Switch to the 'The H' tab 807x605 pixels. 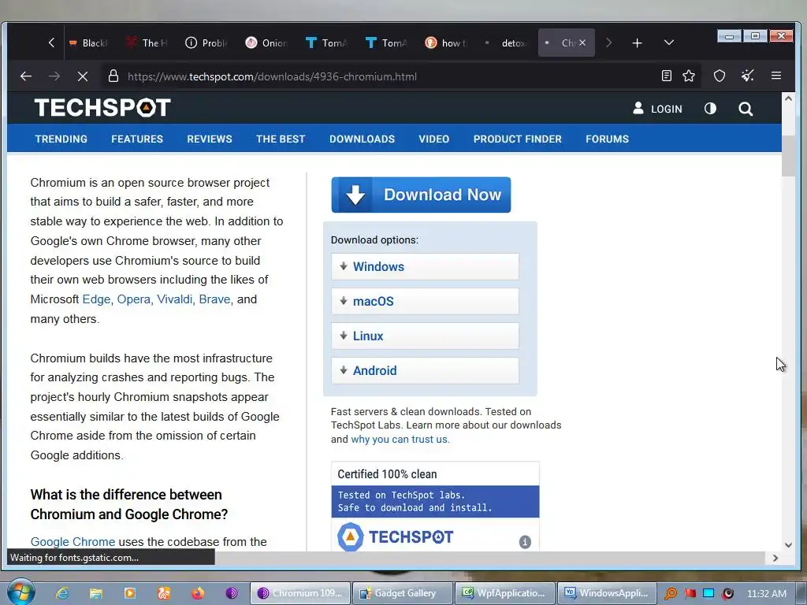147,43
